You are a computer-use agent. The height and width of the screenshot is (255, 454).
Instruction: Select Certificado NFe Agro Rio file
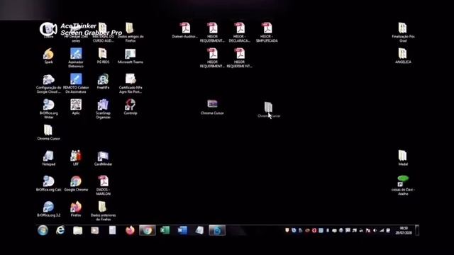click(x=131, y=84)
